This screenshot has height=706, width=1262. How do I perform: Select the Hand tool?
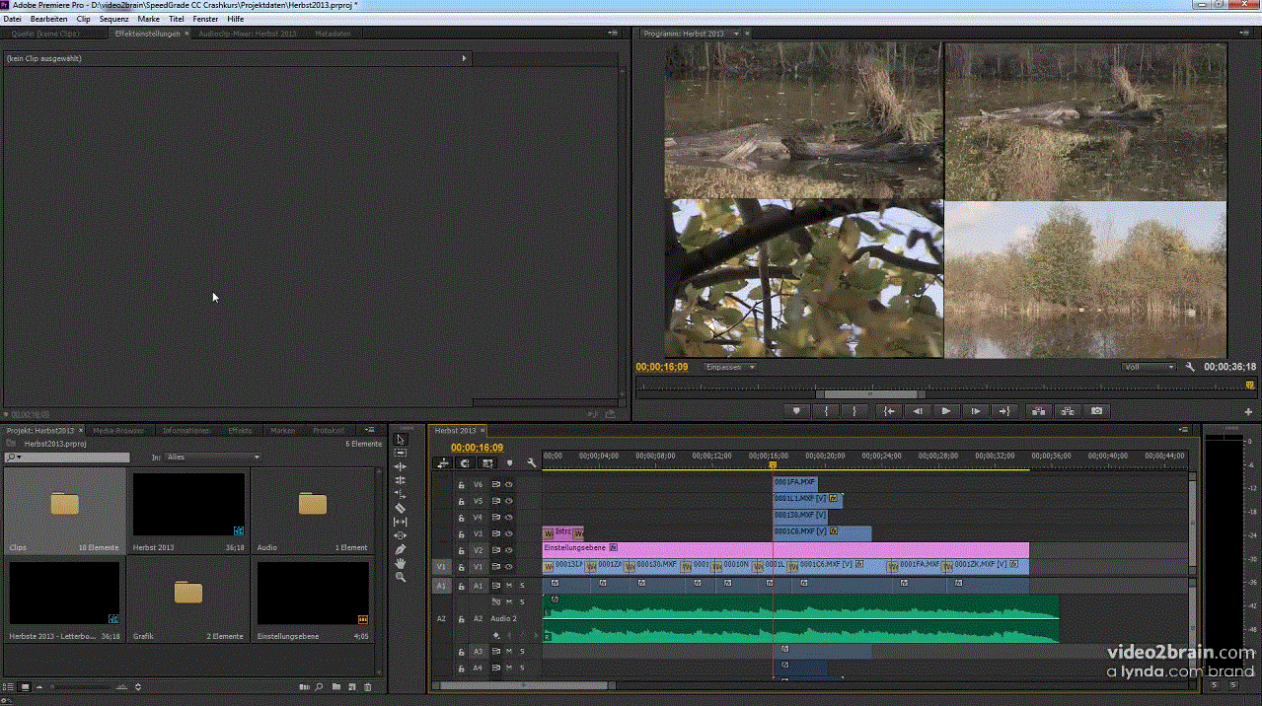400,563
